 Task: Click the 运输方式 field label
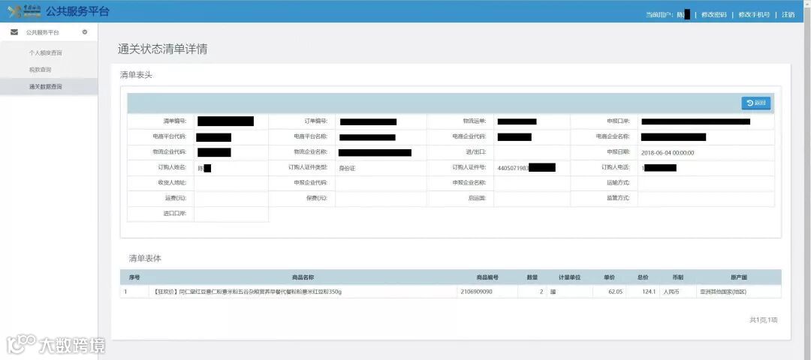pos(618,183)
